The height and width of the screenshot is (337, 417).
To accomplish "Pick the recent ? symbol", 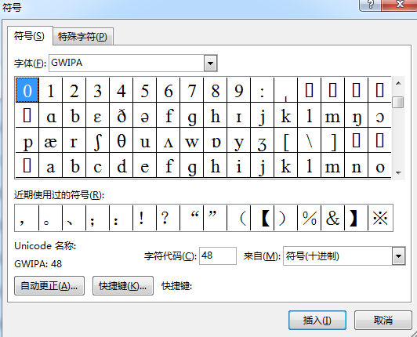I will (x=168, y=218).
